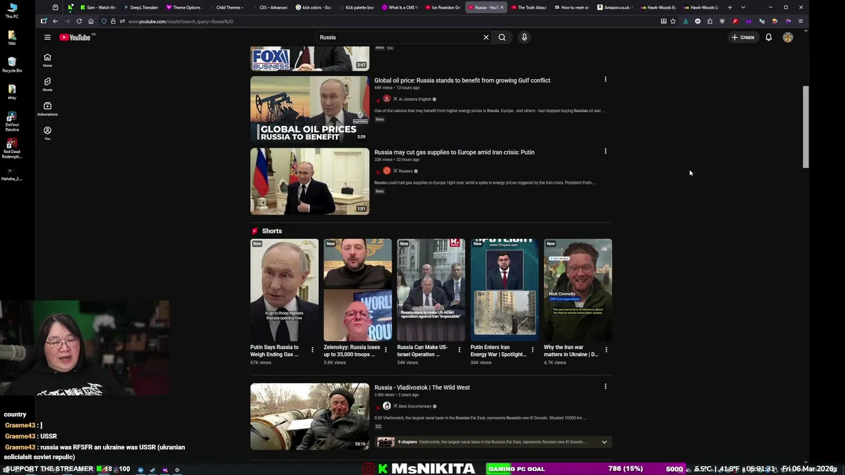Open the YouTube hamburger guide menu
The image size is (845, 475).
[48, 38]
